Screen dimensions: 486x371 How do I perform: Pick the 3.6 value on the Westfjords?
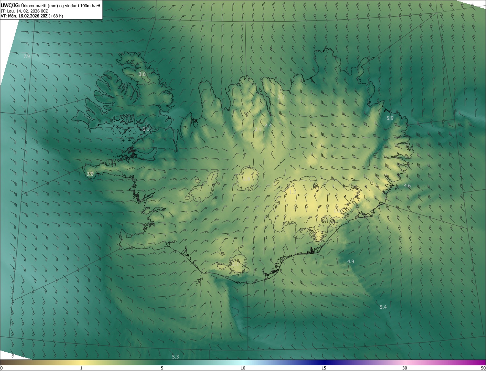pyautogui.click(x=142, y=74)
